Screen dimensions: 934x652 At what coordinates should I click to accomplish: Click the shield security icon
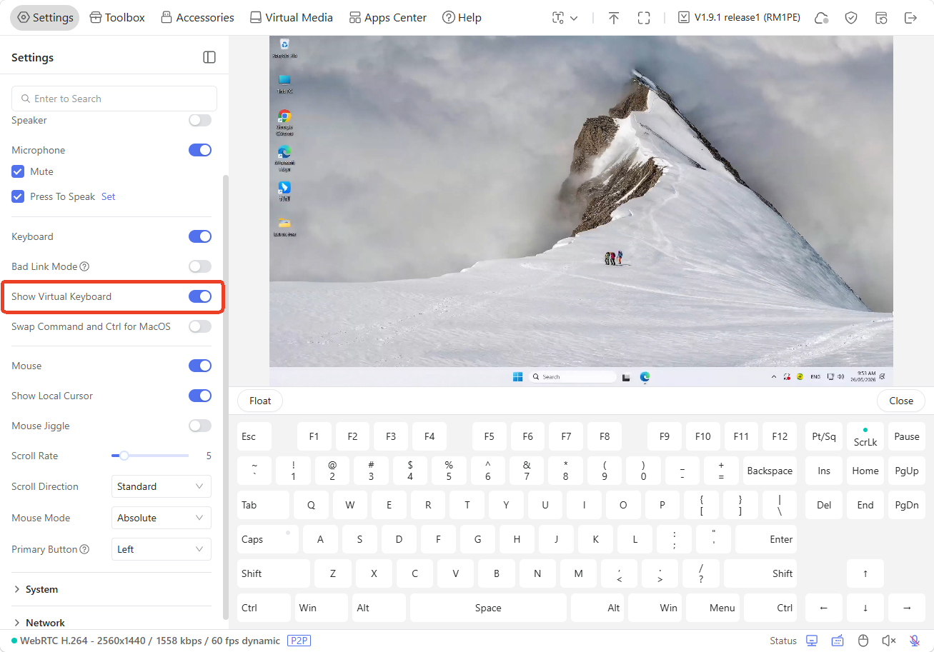(x=851, y=18)
